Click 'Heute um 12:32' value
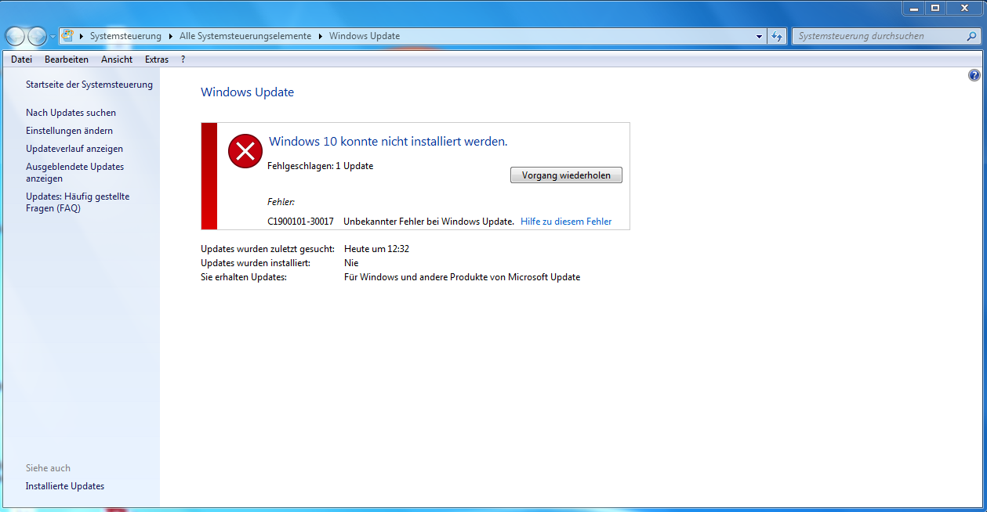Viewport: 987px width, 512px height. [x=376, y=249]
